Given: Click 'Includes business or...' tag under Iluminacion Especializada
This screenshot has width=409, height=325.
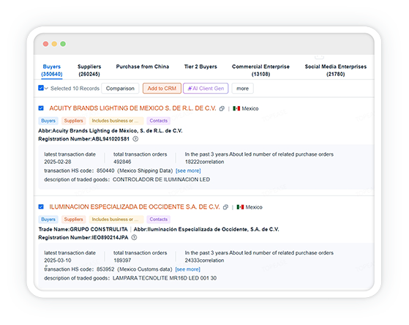Looking at the screenshot, I should tap(116, 220).
